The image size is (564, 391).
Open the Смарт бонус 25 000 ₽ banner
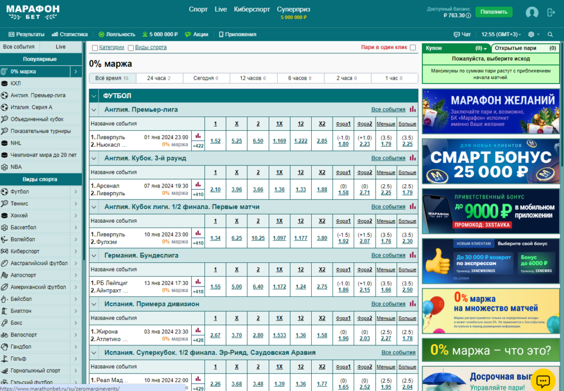coord(491,162)
